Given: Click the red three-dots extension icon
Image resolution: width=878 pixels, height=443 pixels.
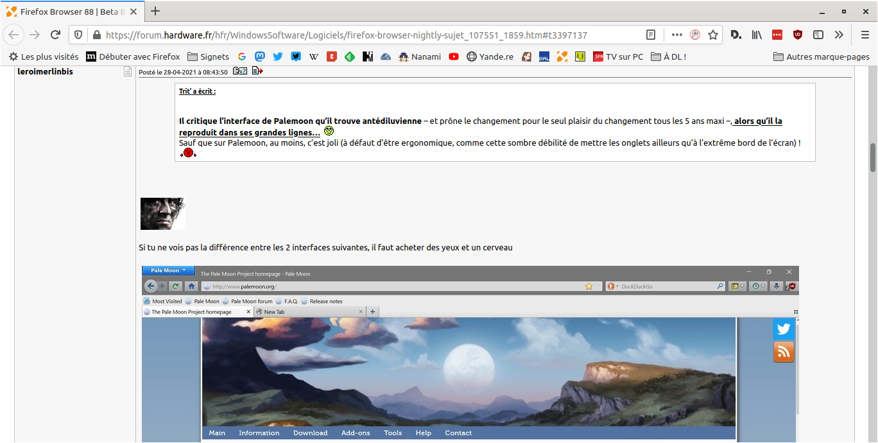Looking at the screenshot, I should 777,35.
